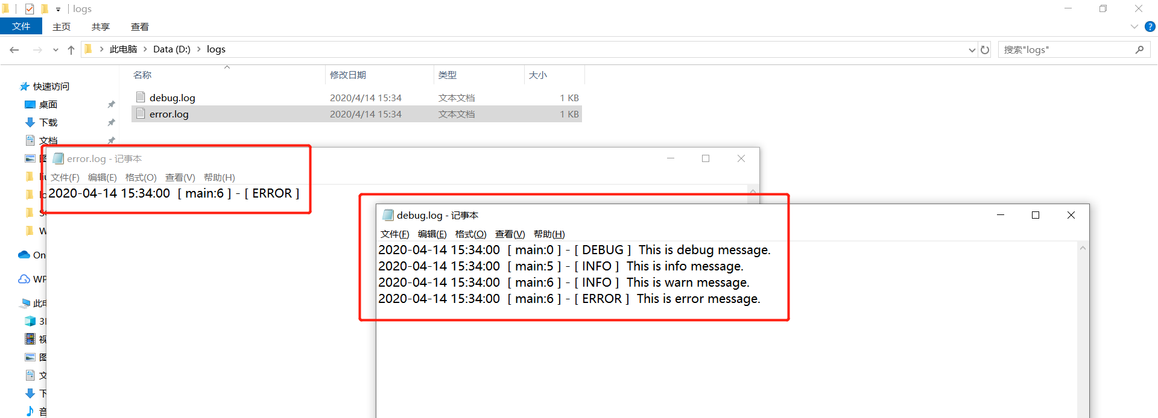
Task: Click the Forward navigation arrow
Action: 37,50
